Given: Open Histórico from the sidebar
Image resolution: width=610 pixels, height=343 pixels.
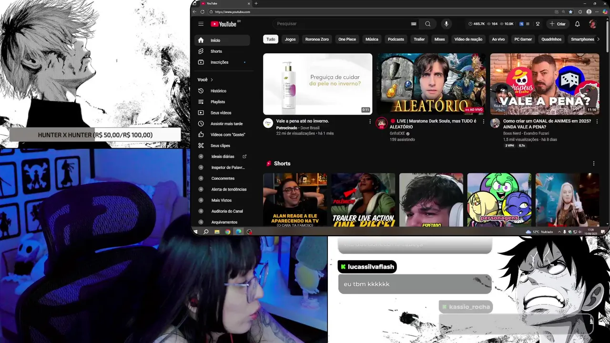Looking at the screenshot, I should click(223, 91).
